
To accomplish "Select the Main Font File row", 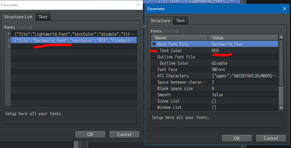I will pos(215,44).
